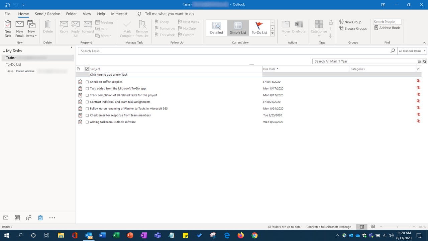Open the Address Book
428x241 pixels.
[x=387, y=28]
